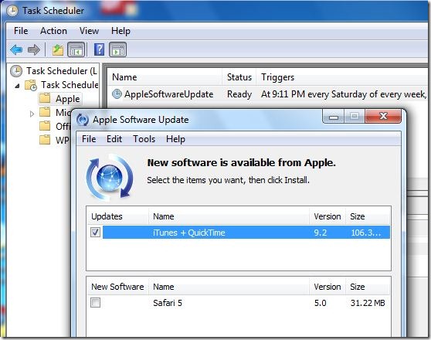The image size is (431, 340).
Task: Select the Safari 5 name text
Action: coord(168,303)
